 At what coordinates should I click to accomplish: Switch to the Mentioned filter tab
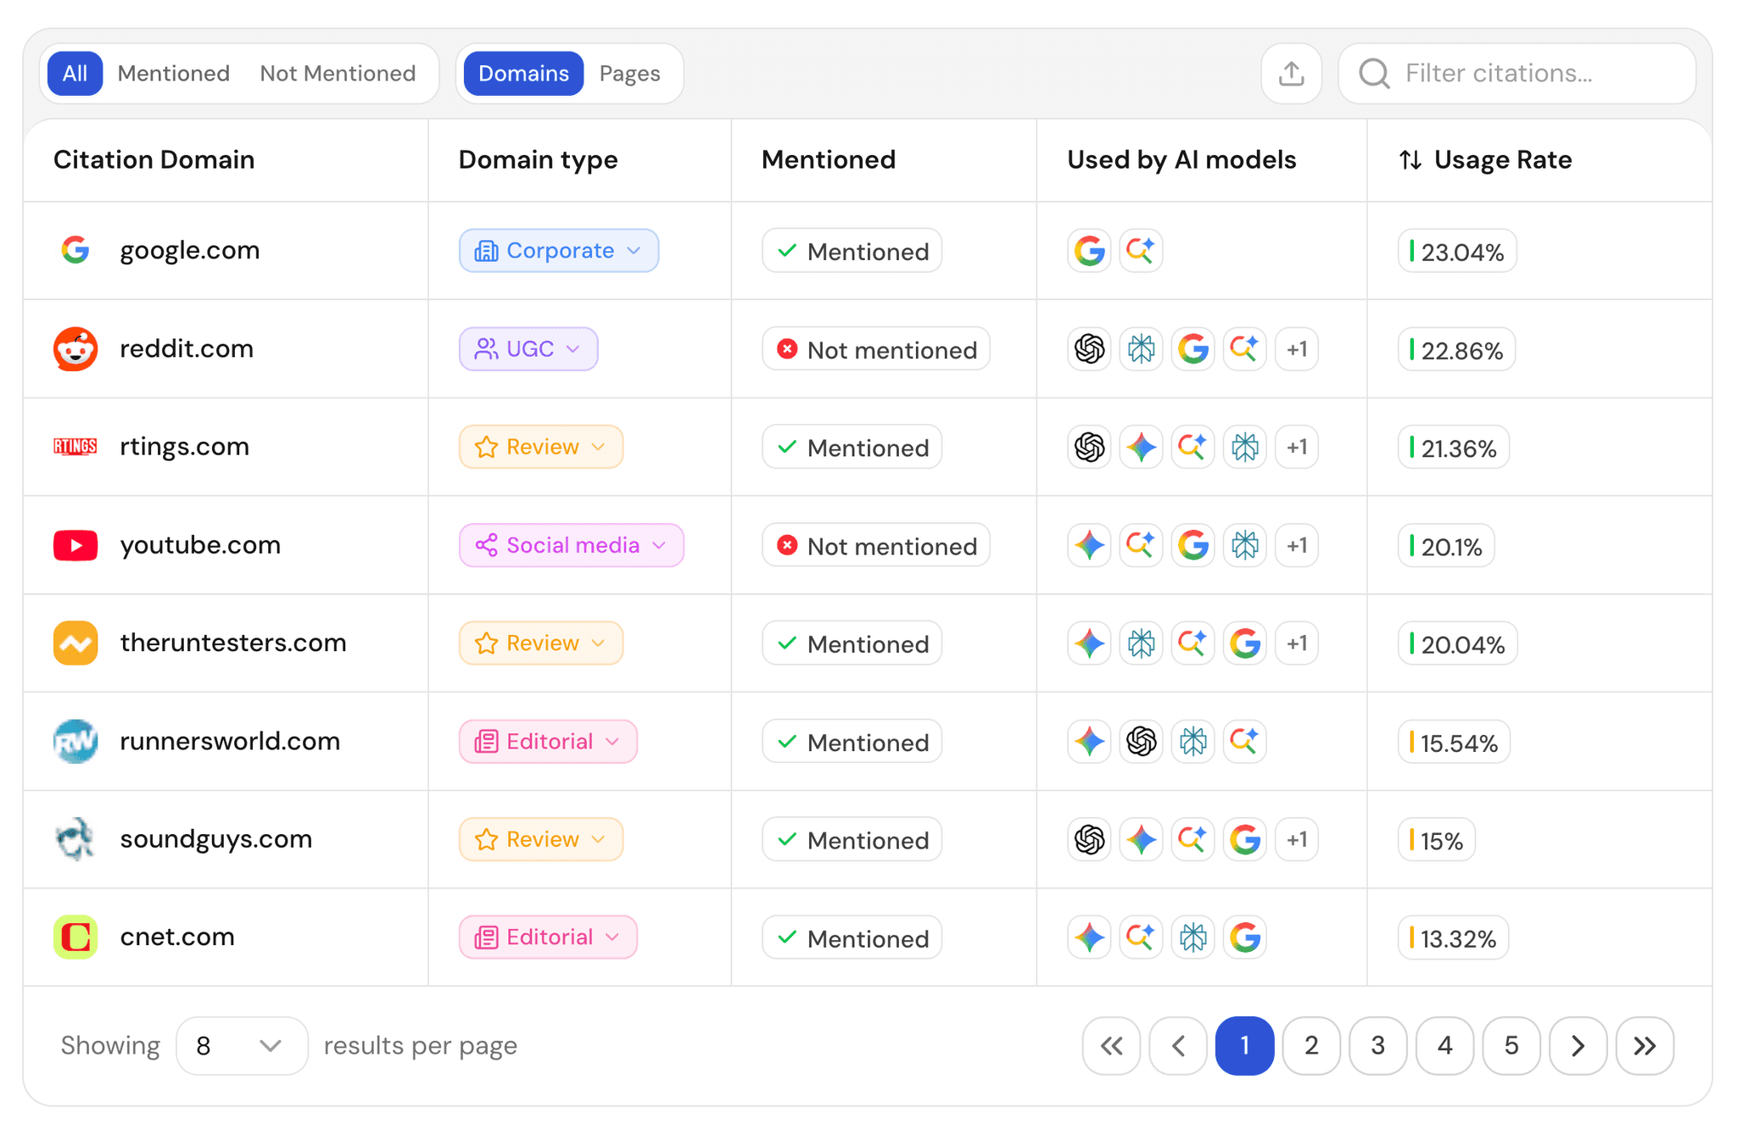[174, 74]
